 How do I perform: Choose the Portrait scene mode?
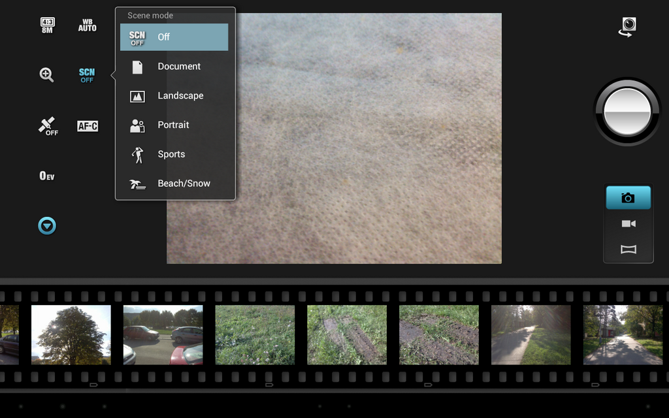tap(174, 125)
